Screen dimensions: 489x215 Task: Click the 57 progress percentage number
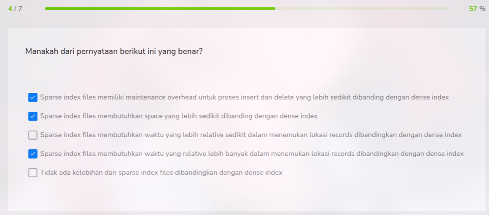pos(473,9)
